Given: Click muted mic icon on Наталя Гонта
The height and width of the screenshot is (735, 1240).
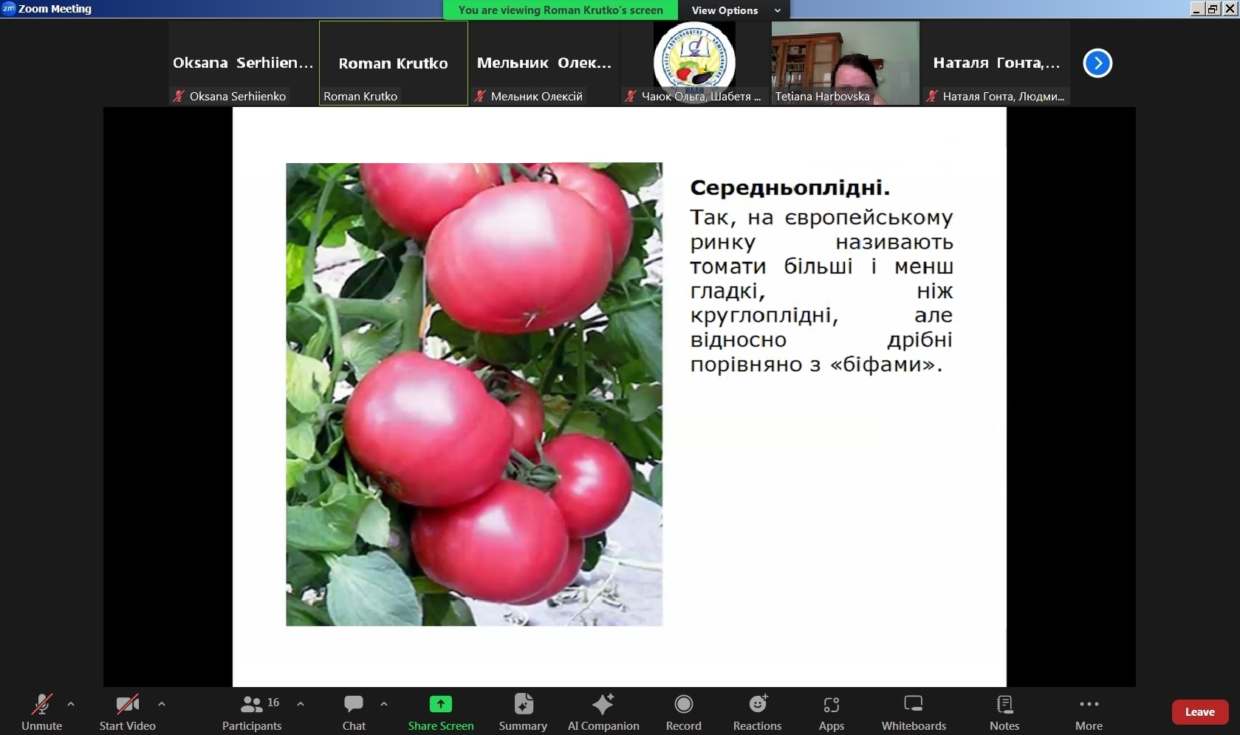Looking at the screenshot, I should [931, 96].
